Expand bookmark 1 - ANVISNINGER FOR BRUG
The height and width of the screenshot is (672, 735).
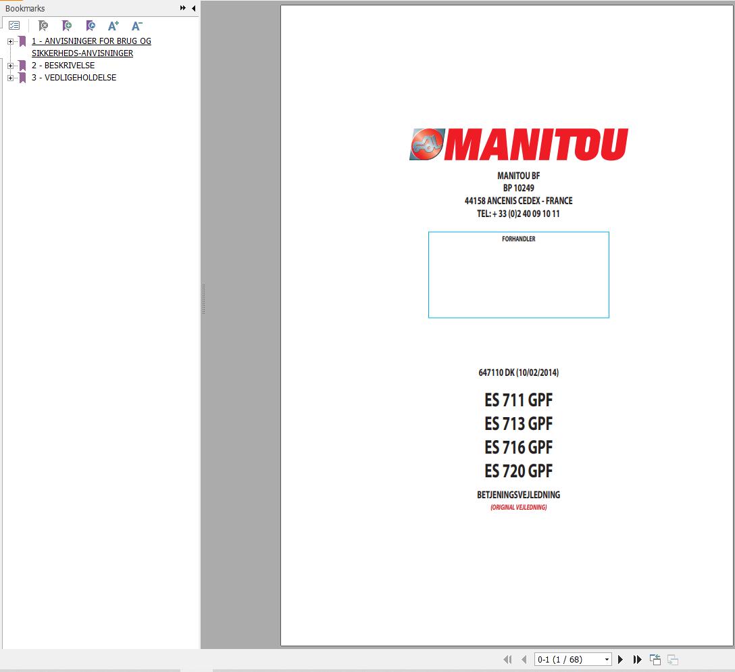(10, 41)
